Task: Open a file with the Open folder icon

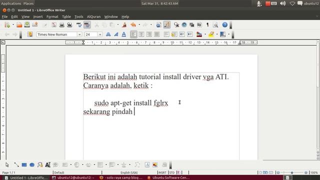Action: click(19, 25)
